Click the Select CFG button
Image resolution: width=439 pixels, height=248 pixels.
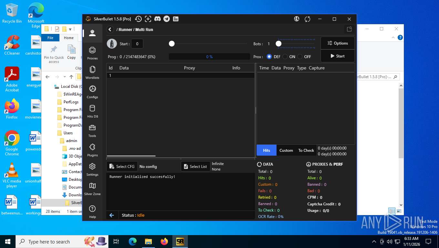click(122, 166)
